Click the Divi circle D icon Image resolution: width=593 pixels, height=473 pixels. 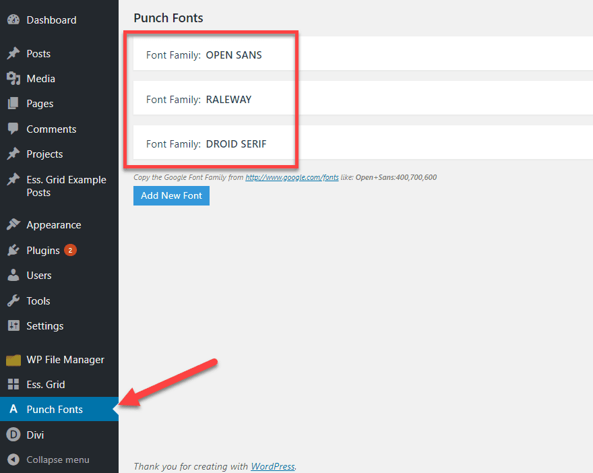(x=13, y=435)
